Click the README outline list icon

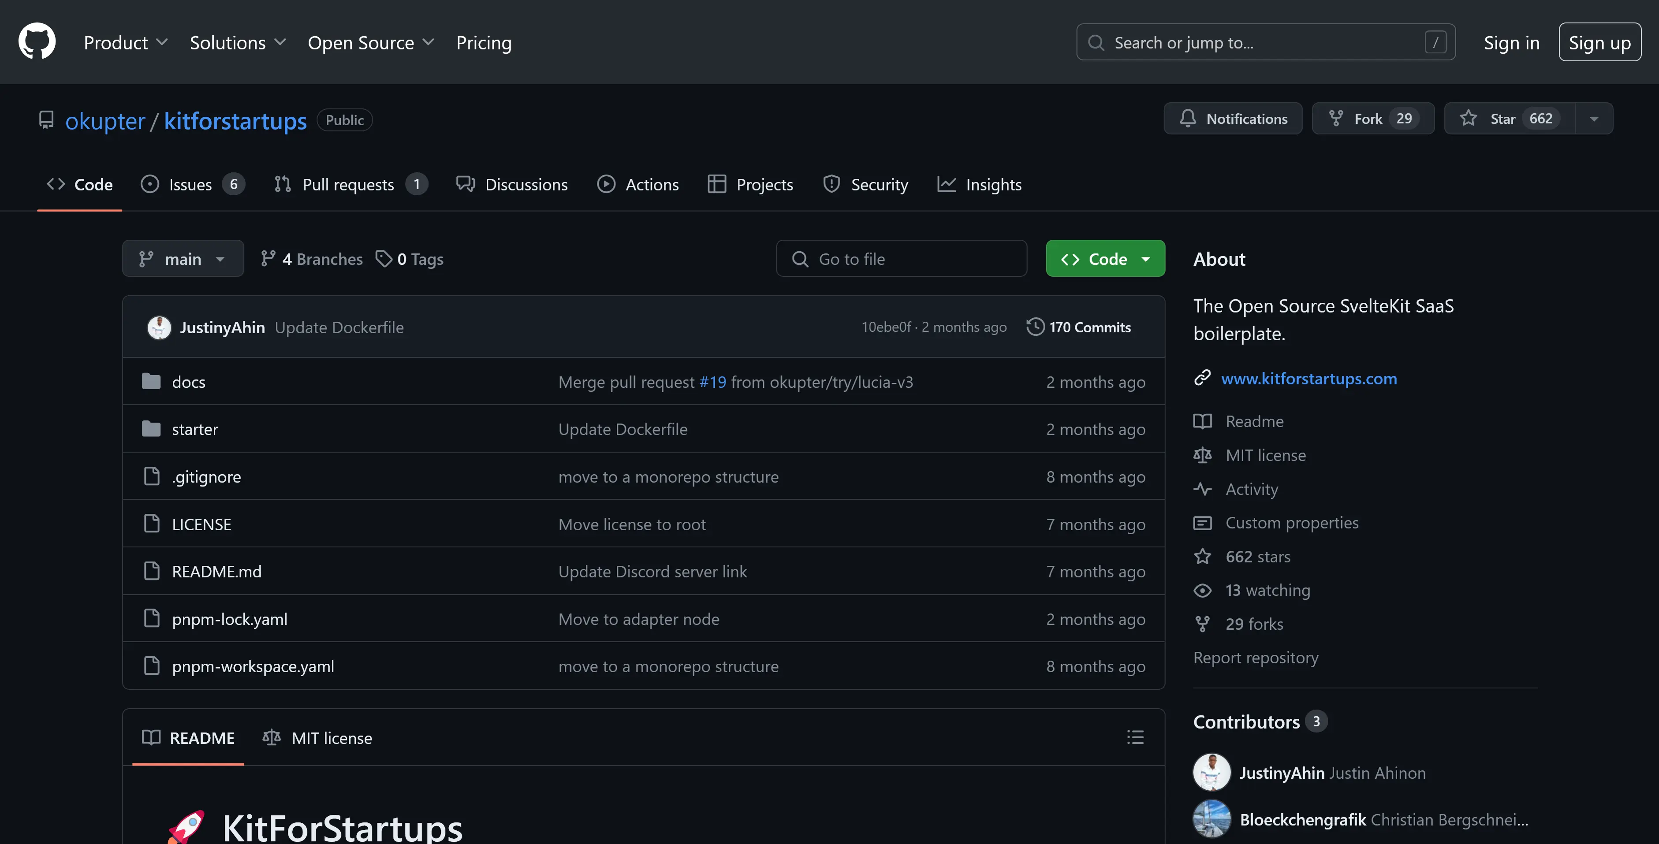(x=1135, y=737)
